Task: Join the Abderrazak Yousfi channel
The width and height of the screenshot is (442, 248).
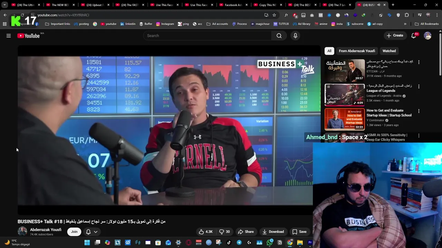Action: point(74,232)
